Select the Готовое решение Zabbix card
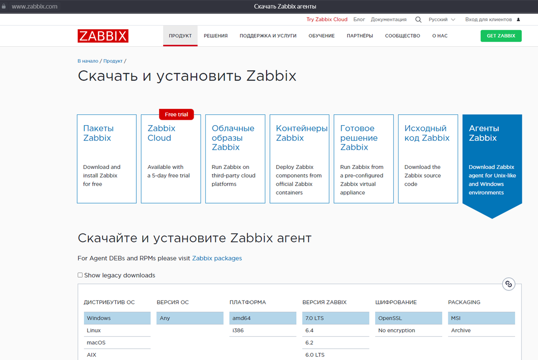 364,159
